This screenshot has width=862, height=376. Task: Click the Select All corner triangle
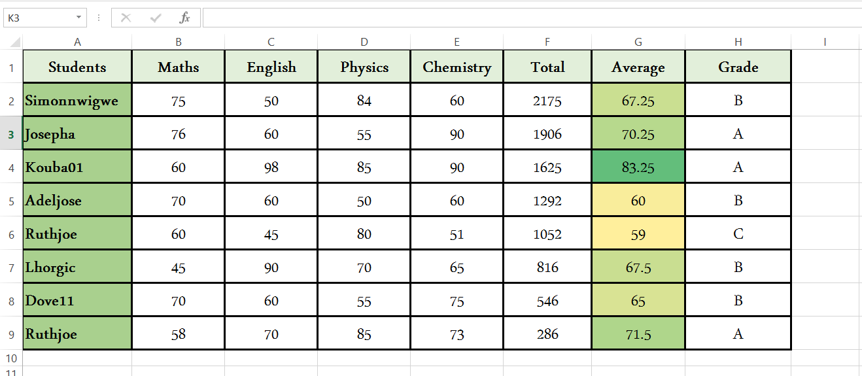pyautogui.click(x=15, y=43)
